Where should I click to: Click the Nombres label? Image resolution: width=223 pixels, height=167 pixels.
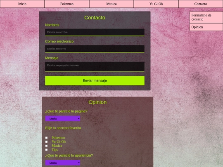[x=52, y=25]
